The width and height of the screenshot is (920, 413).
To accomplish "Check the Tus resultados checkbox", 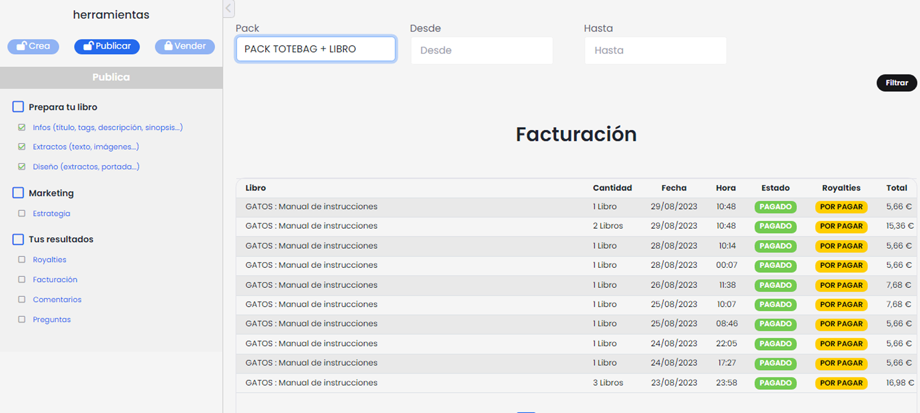I will (x=18, y=239).
